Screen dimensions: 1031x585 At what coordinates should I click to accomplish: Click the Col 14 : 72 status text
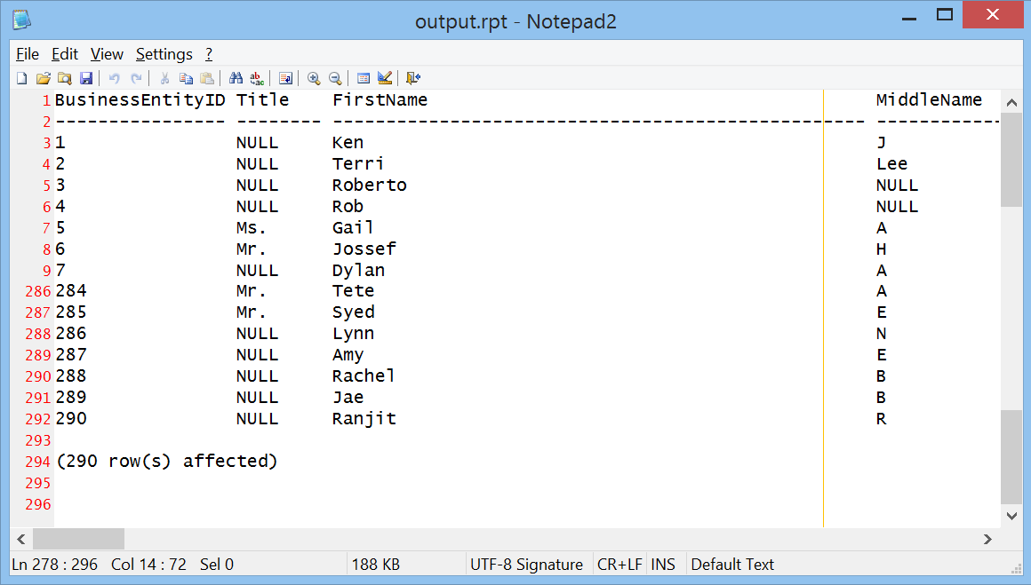(148, 565)
